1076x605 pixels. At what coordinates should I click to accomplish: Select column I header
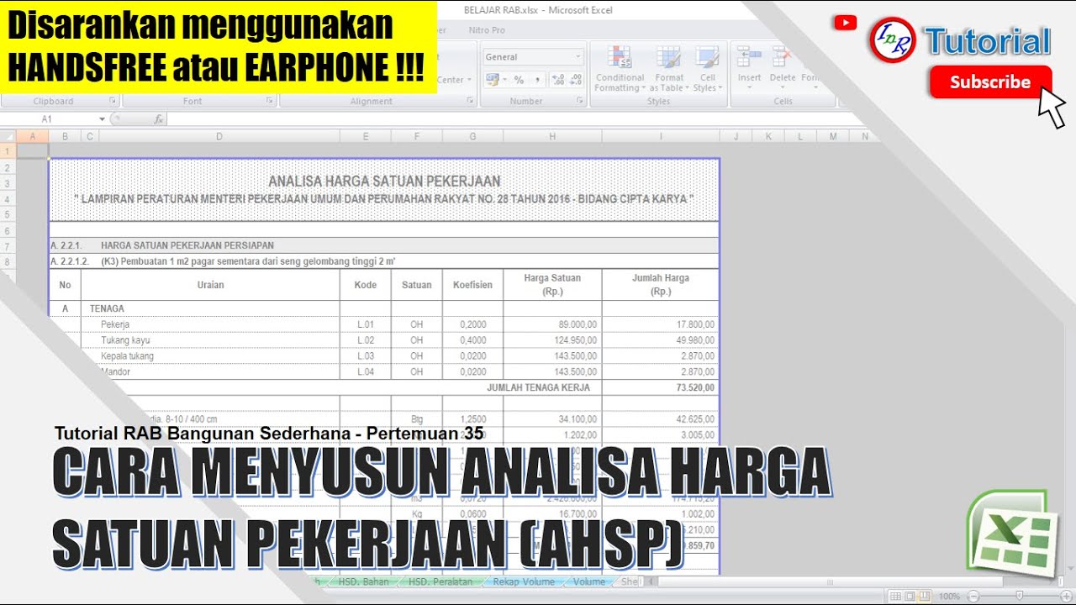coord(661,136)
